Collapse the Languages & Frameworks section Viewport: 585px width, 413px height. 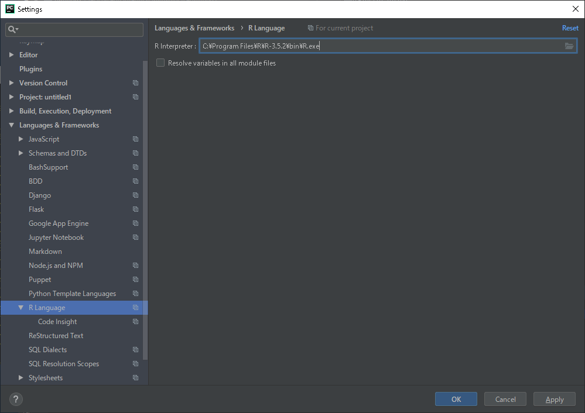click(12, 125)
